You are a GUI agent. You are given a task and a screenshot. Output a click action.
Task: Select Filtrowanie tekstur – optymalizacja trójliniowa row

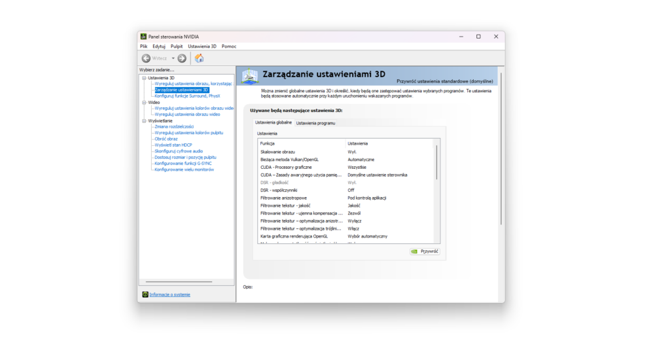tap(347, 228)
